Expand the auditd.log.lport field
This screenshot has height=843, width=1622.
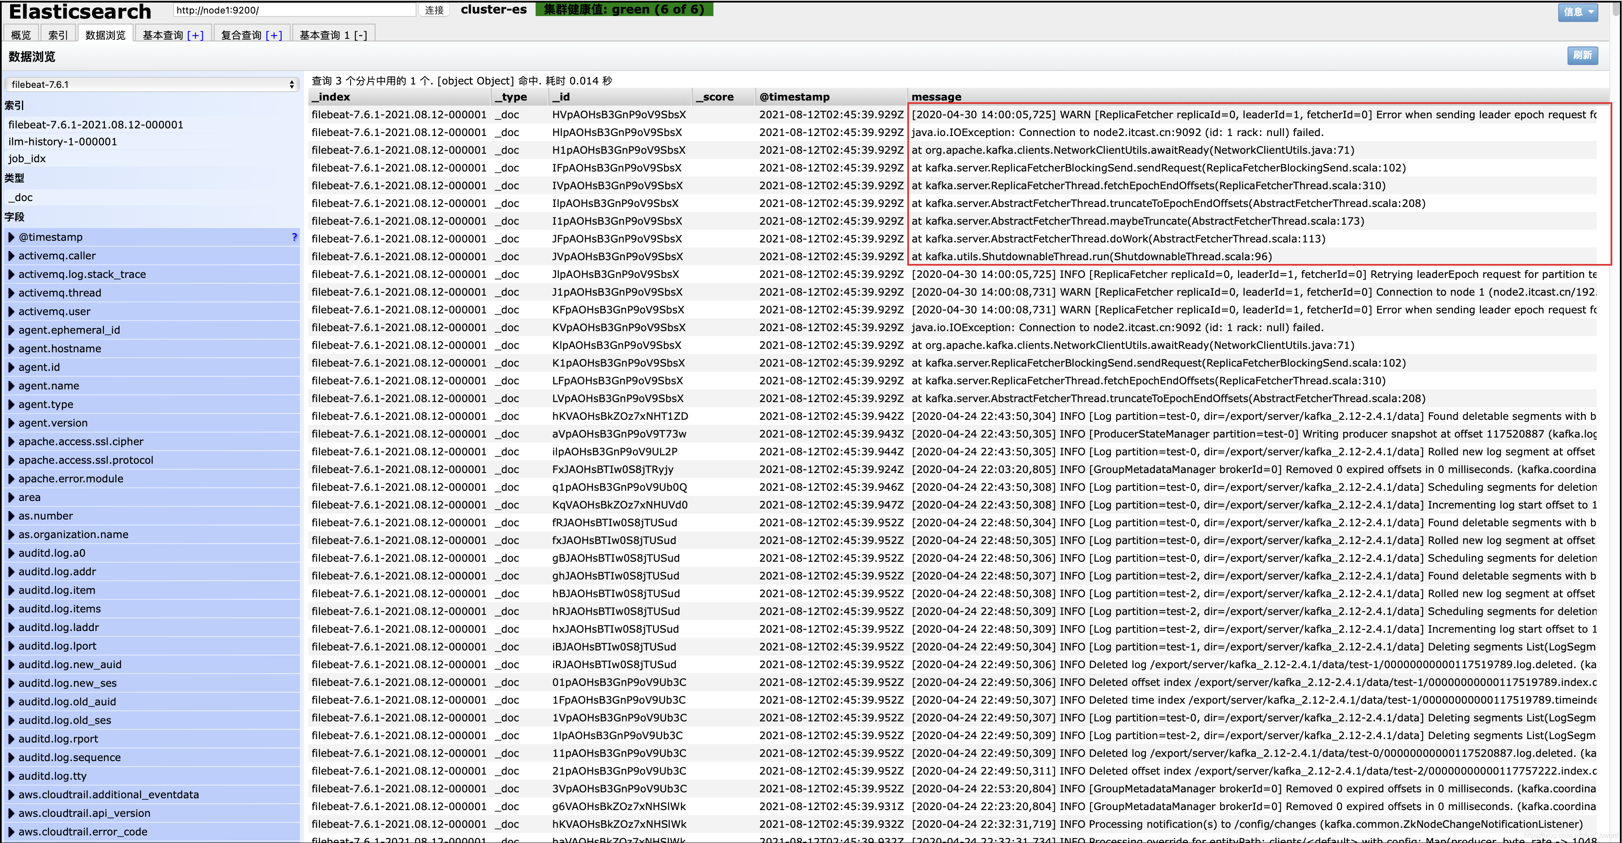click(152, 646)
